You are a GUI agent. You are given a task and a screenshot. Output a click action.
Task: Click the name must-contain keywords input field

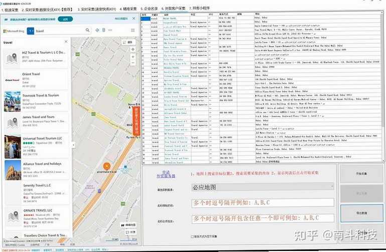coord(263,218)
